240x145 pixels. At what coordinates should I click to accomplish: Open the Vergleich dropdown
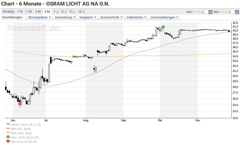(88, 17)
